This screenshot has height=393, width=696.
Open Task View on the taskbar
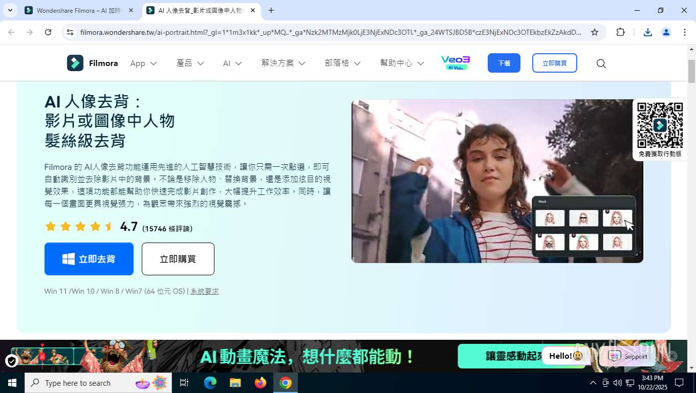click(184, 383)
